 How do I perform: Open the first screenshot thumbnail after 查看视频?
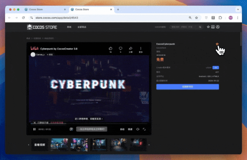[59, 145]
